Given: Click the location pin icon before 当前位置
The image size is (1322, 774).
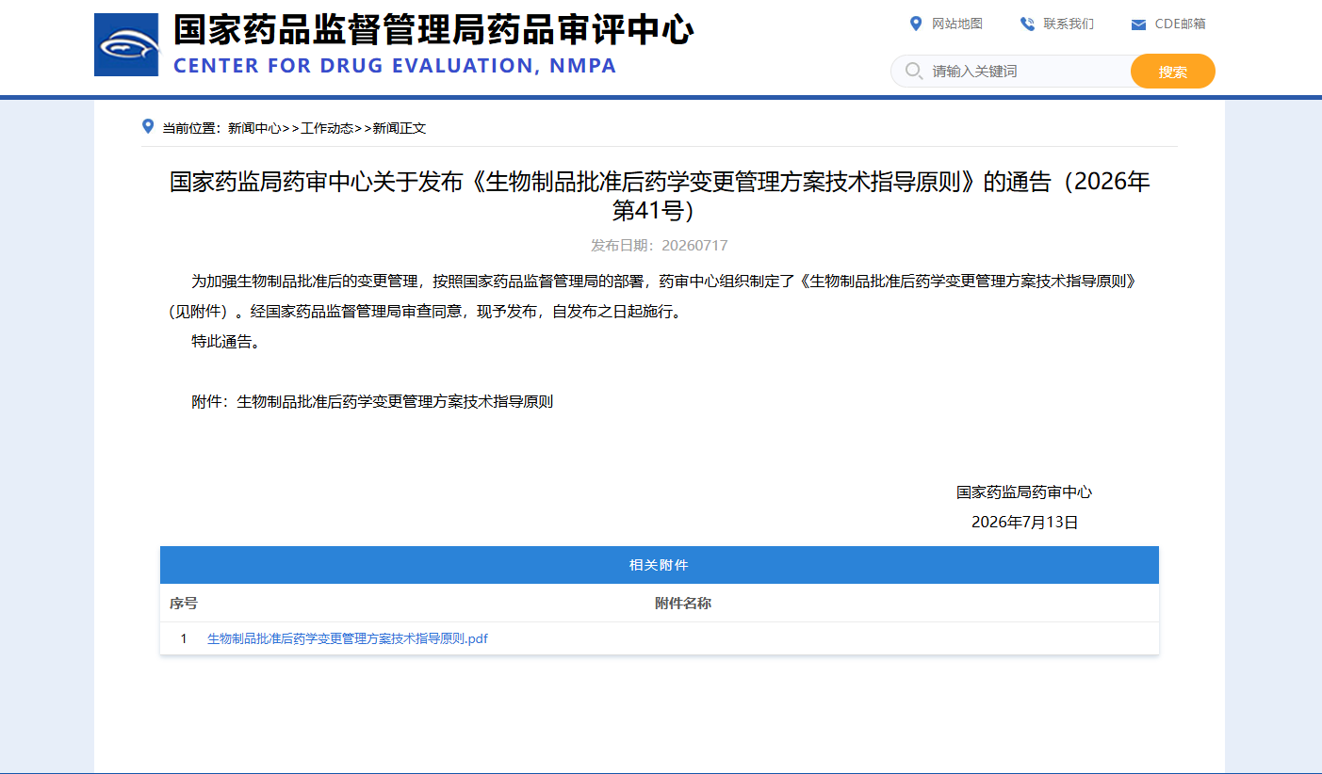Looking at the screenshot, I should coord(147,126).
